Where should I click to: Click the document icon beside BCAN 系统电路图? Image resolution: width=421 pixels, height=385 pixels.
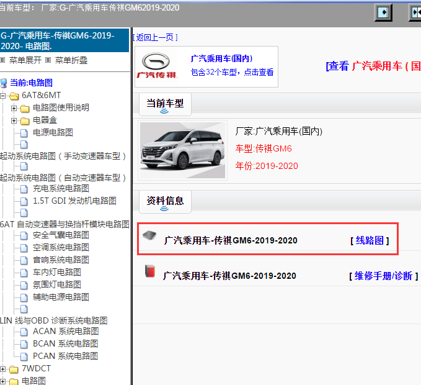coord(24,345)
